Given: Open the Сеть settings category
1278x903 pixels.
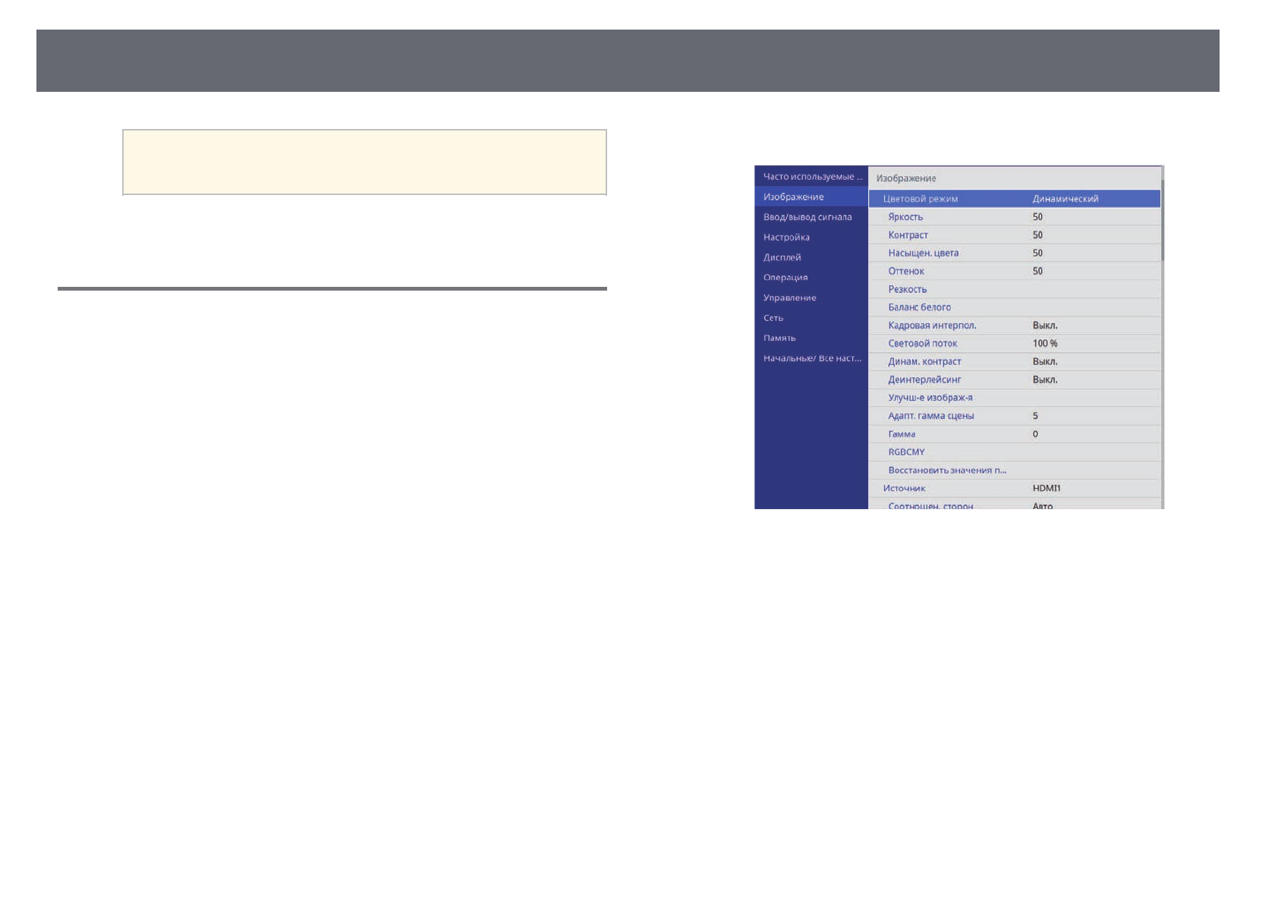Looking at the screenshot, I should point(773,318).
